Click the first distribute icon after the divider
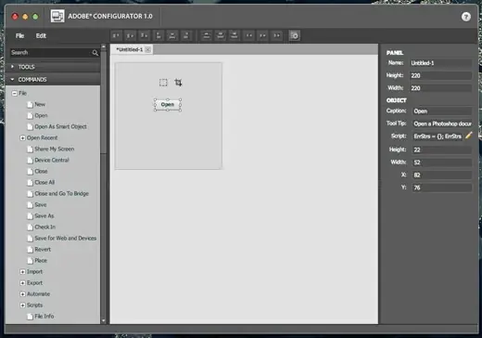The height and width of the screenshot is (338, 482). pyautogui.click(x=207, y=35)
